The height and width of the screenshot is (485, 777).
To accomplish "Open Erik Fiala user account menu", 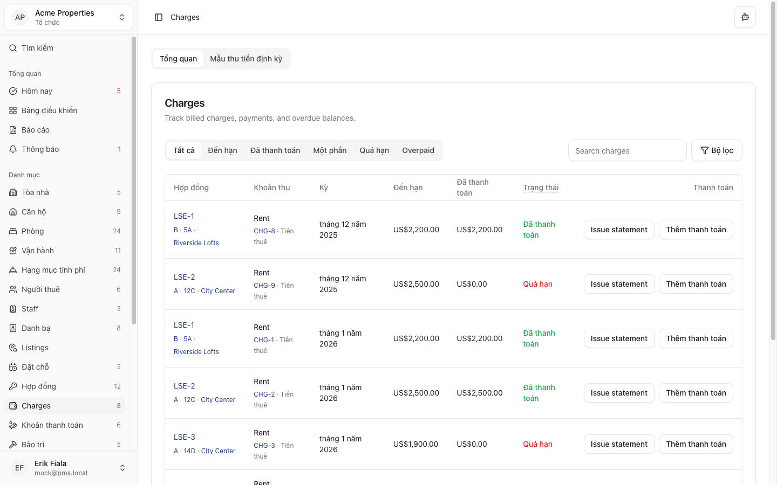I will 69,468.
